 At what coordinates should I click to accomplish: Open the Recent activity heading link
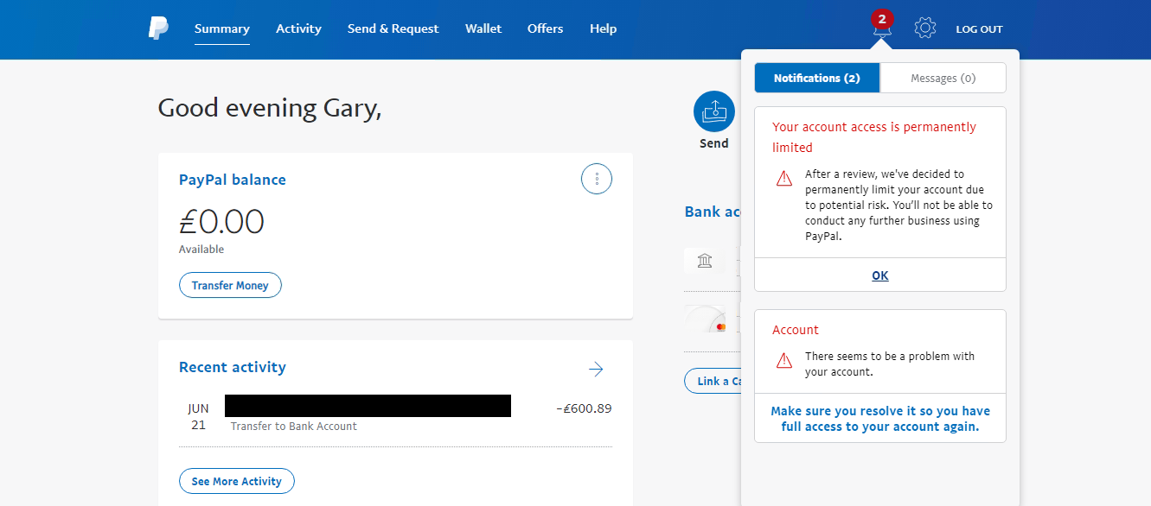coord(233,367)
